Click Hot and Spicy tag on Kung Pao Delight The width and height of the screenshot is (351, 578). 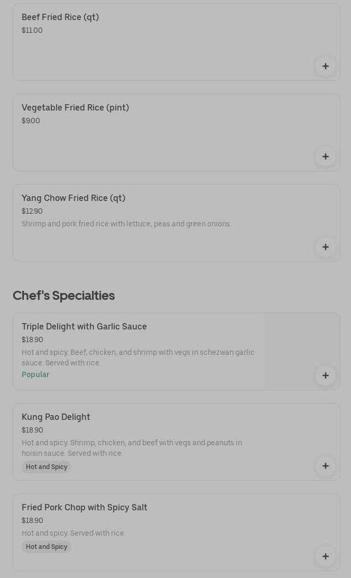click(47, 467)
